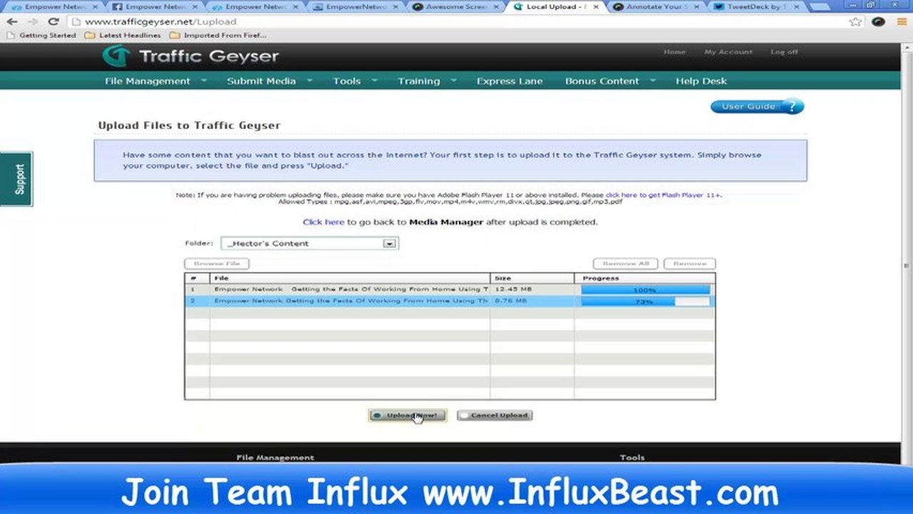The image size is (913, 514).
Task: Click the 8.76 MB size cell
Action: [x=531, y=302]
